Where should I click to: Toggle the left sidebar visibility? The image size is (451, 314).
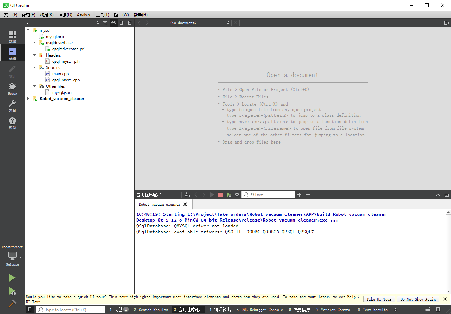30,310
